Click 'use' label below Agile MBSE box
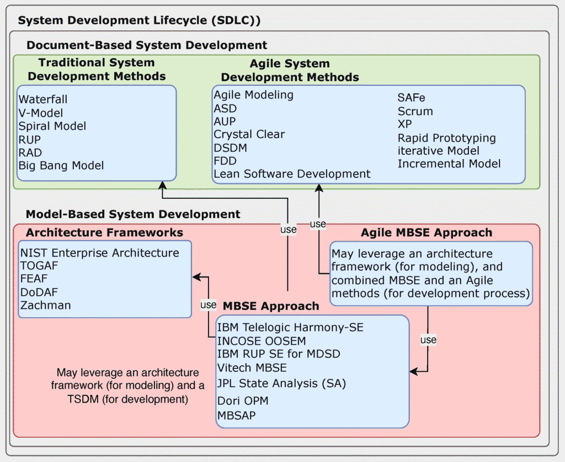 428,340
